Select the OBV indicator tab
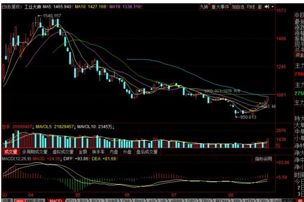 point(262,200)
